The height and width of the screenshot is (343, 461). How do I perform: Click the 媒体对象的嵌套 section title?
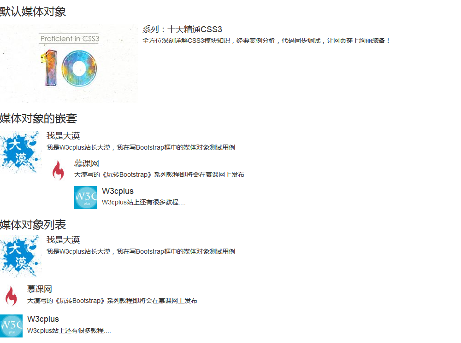click(39, 118)
